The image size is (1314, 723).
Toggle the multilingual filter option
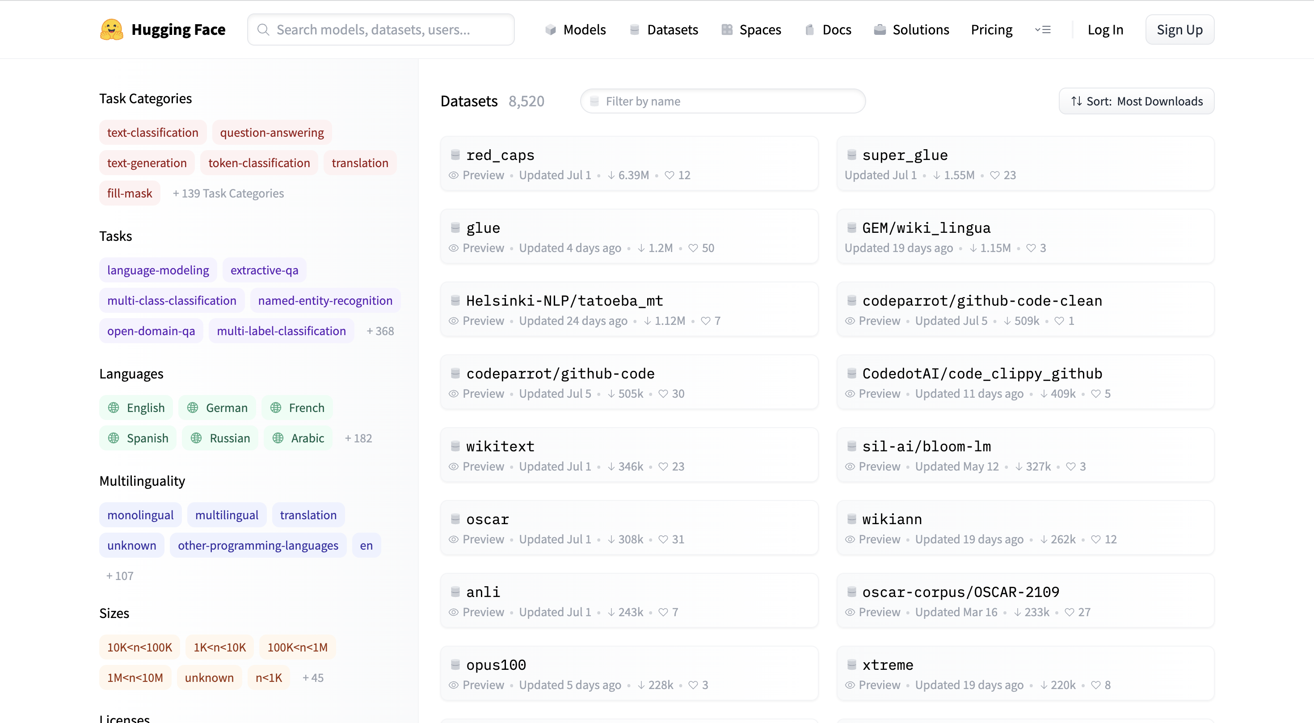[x=226, y=515]
